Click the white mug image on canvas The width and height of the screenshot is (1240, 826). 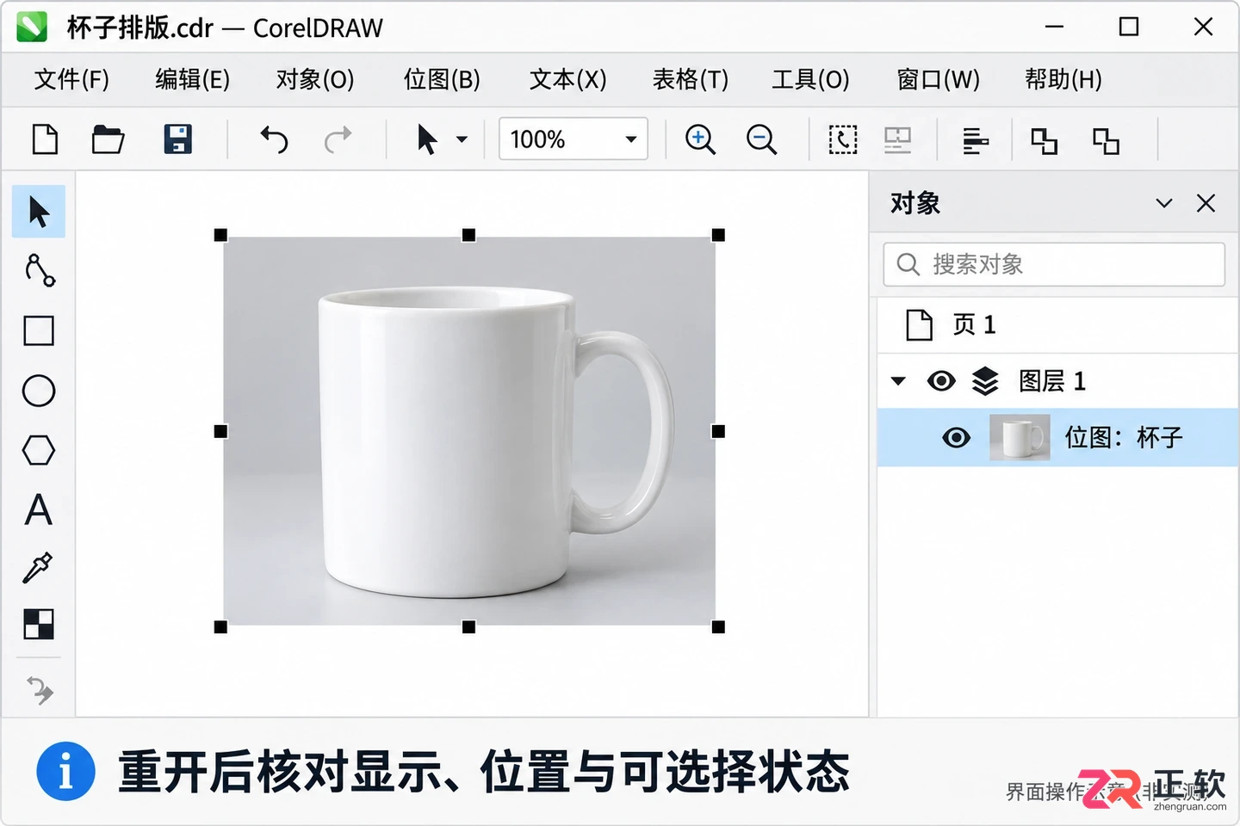coord(469,430)
